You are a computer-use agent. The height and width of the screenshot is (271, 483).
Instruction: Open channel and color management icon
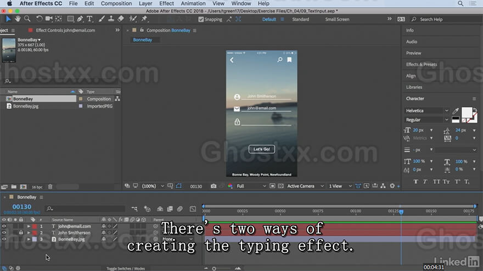tap(230, 186)
